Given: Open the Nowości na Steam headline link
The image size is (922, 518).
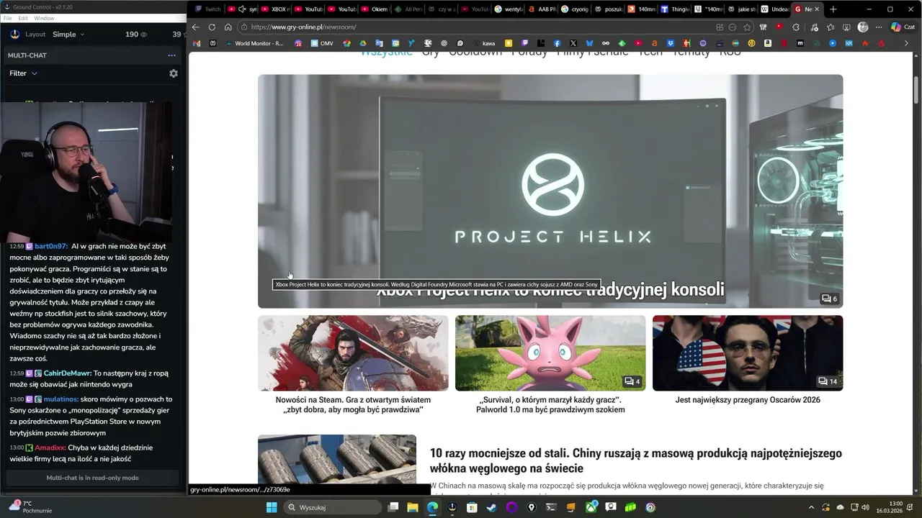Looking at the screenshot, I should [353, 405].
